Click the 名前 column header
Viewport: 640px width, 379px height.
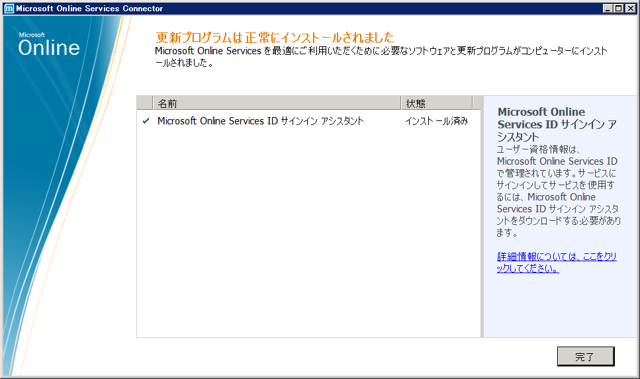tap(277, 103)
